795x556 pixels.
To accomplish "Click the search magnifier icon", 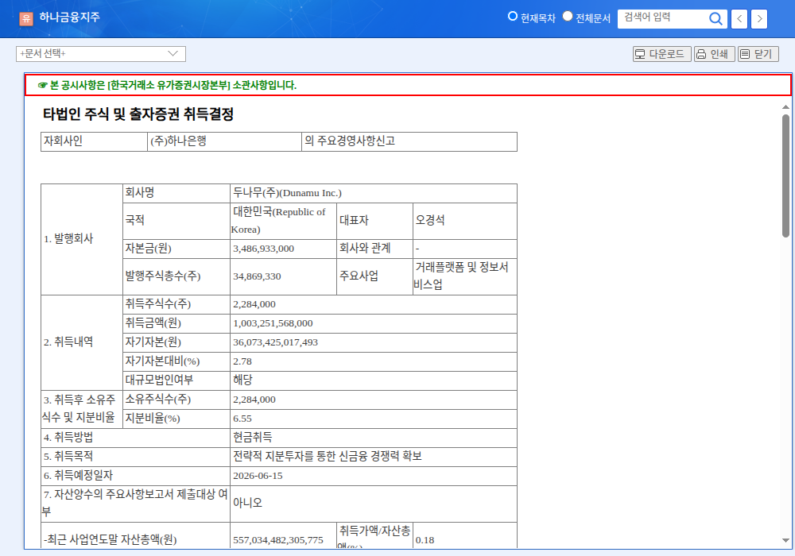I will click(715, 19).
